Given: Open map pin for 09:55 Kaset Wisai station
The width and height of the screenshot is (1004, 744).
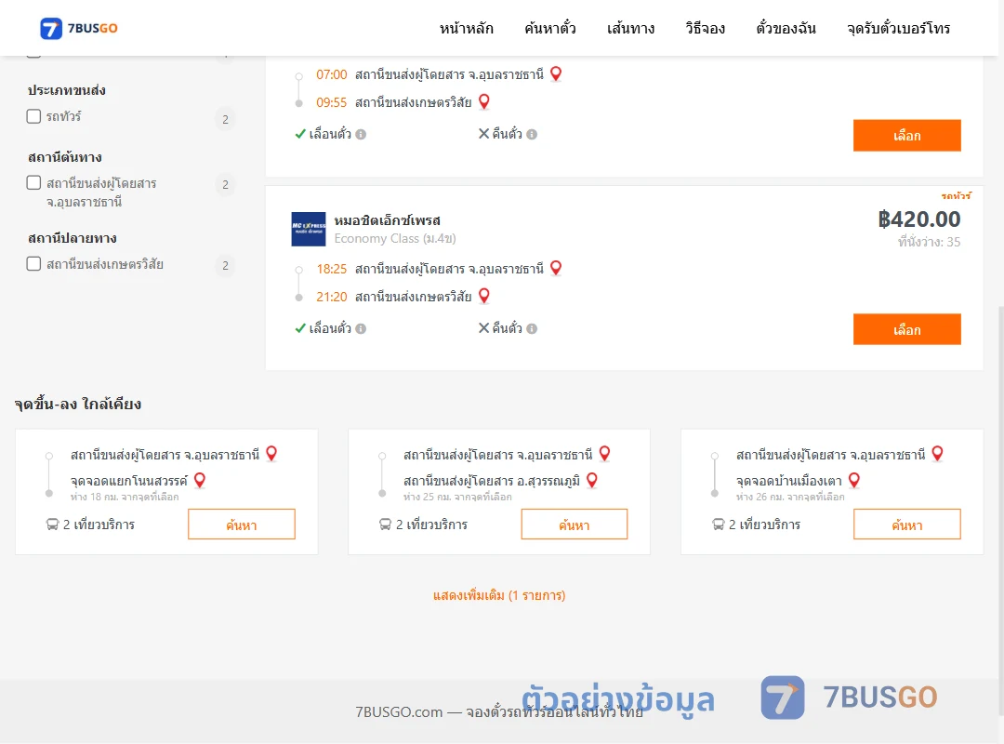Looking at the screenshot, I should coord(484,101).
